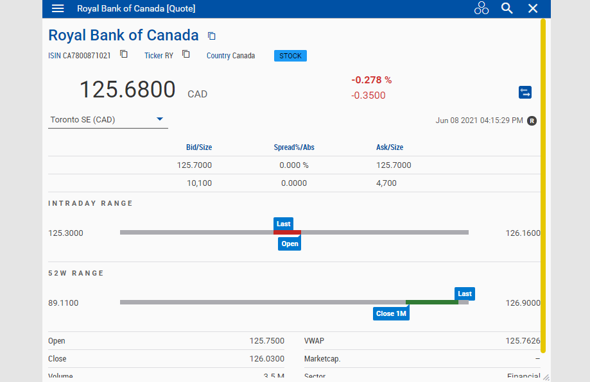
Task: Click the Close value 126.0300
Action: pyautogui.click(x=267, y=359)
